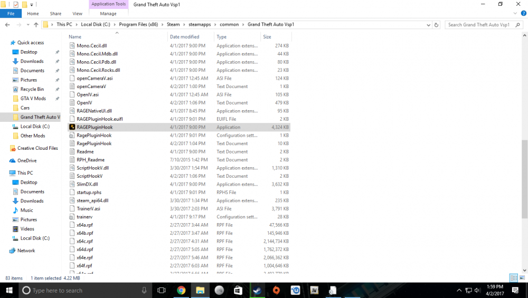The width and height of the screenshot is (528, 298).
Task: Expand chevron after Steam in breadcrumb
Action: 184,25
